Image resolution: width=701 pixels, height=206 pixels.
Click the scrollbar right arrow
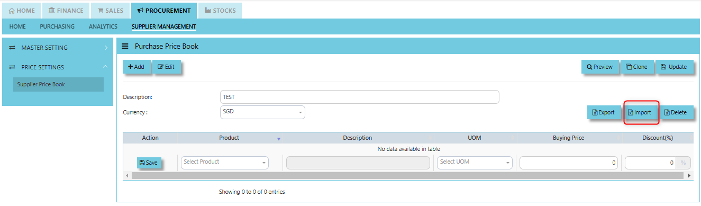(x=689, y=175)
